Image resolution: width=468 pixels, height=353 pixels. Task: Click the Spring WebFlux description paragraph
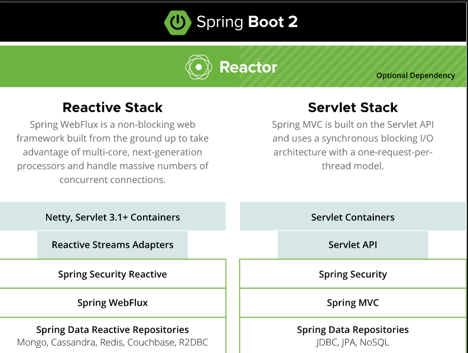coord(112,152)
